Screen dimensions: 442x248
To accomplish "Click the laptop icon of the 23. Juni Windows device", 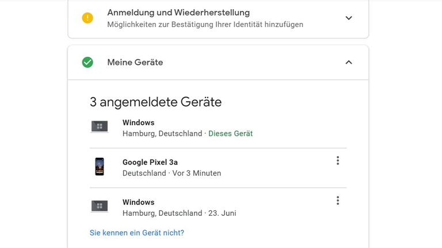I will pyautogui.click(x=100, y=206).
